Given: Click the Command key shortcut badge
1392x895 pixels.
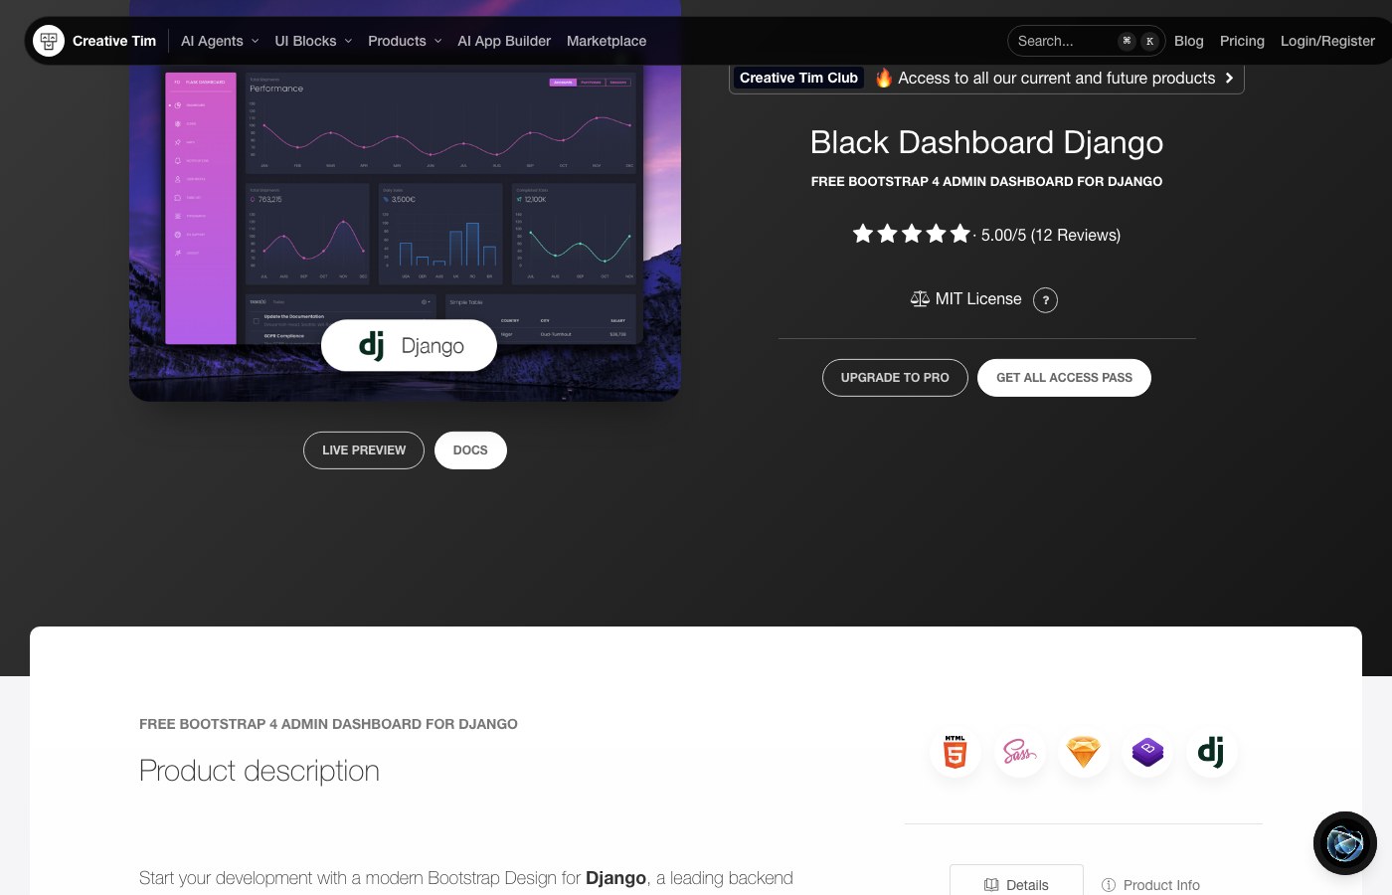Looking at the screenshot, I should (x=1127, y=41).
